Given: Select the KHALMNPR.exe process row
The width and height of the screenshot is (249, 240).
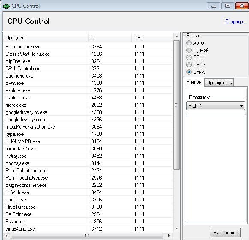Looking at the screenshot, I should [x=88, y=141].
